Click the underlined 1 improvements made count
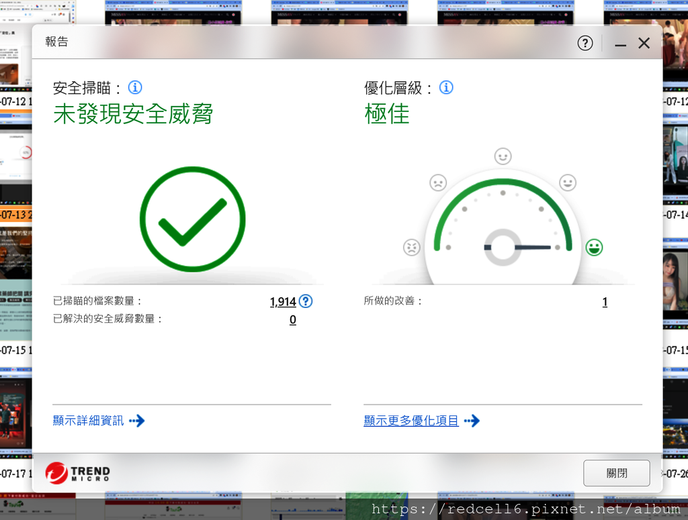The image size is (688, 520). [x=605, y=302]
